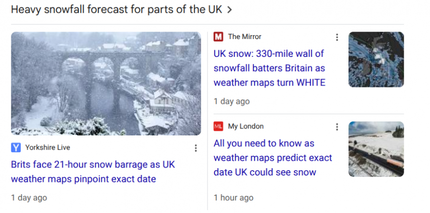Click 1 day ago under The Mirror article
Image resolution: width=430 pixels, height=213 pixels.
[x=231, y=101]
